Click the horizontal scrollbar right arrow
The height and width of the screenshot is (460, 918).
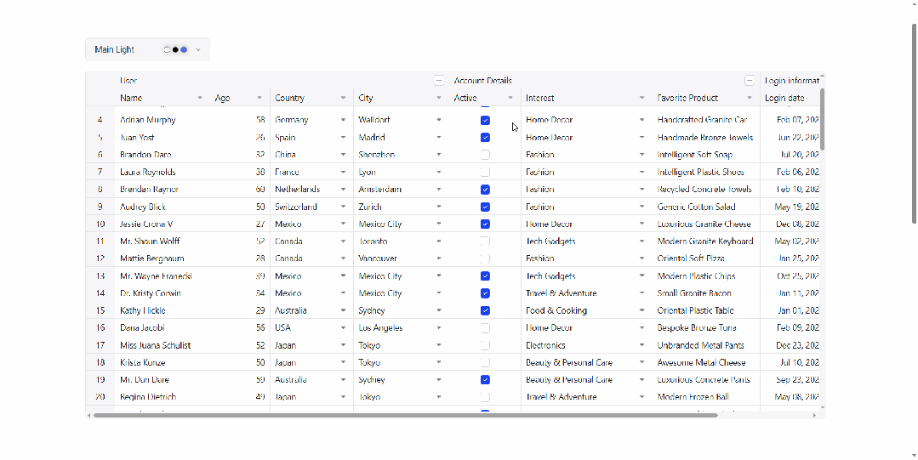point(814,415)
